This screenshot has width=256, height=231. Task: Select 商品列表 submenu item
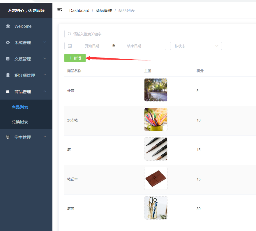click(20, 107)
